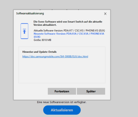The image size is (138, 117).
Task: Continue the update with Fortsetzen
Action: pyautogui.click(x=62, y=91)
